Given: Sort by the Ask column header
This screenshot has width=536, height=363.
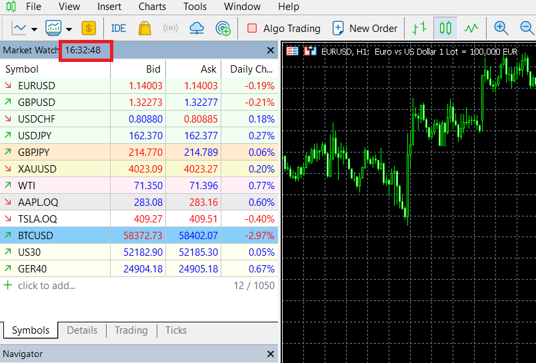Looking at the screenshot, I should click(193, 69).
